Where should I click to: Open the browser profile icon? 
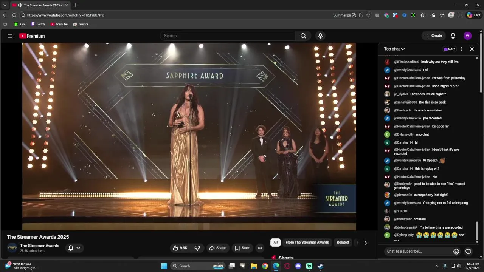(x=451, y=15)
